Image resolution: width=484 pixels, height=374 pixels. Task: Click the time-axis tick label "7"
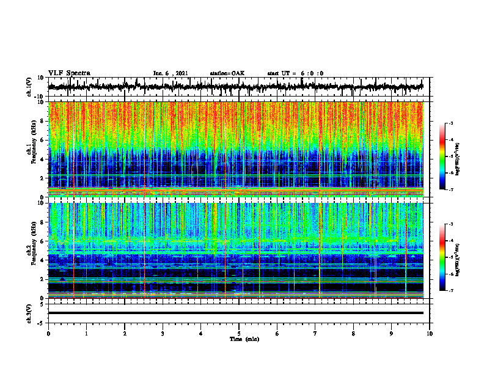315,334
